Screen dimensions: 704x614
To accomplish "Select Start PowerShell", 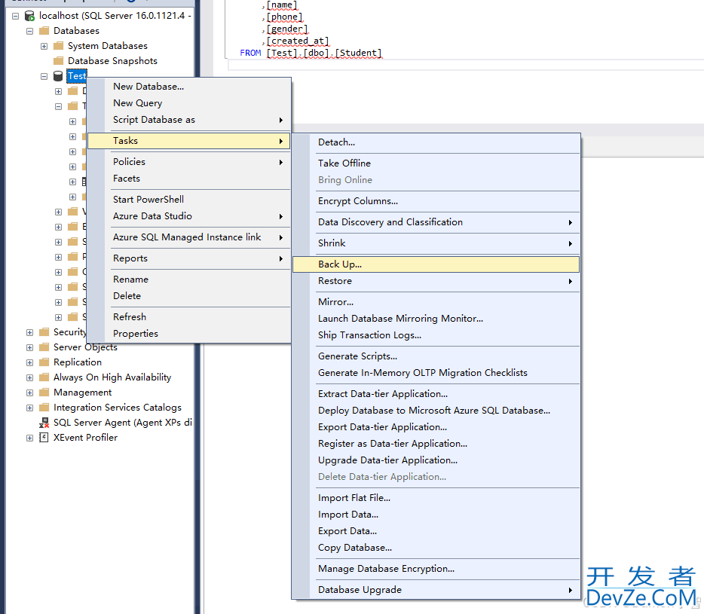I will click(188, 200).
